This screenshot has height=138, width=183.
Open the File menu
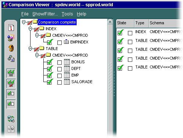(25, 14)
